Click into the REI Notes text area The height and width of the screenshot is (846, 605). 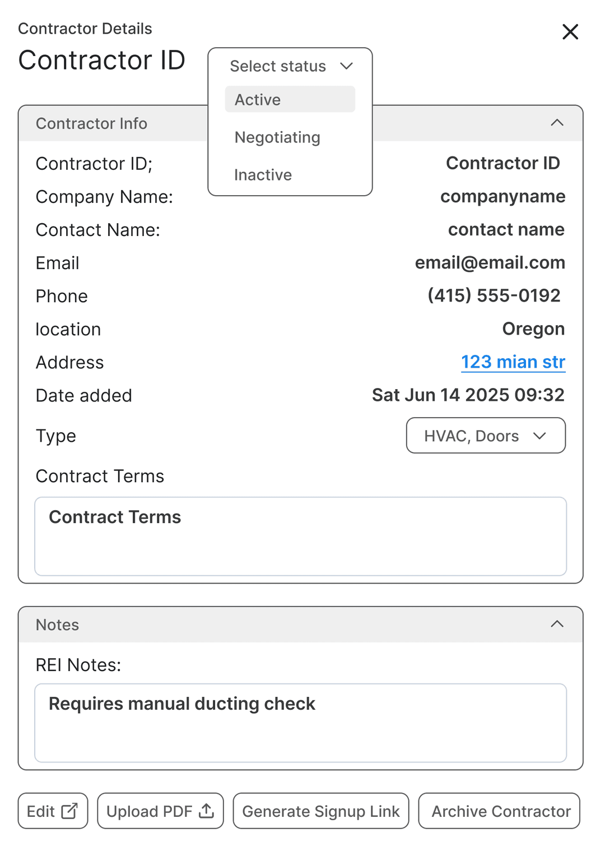300,723
